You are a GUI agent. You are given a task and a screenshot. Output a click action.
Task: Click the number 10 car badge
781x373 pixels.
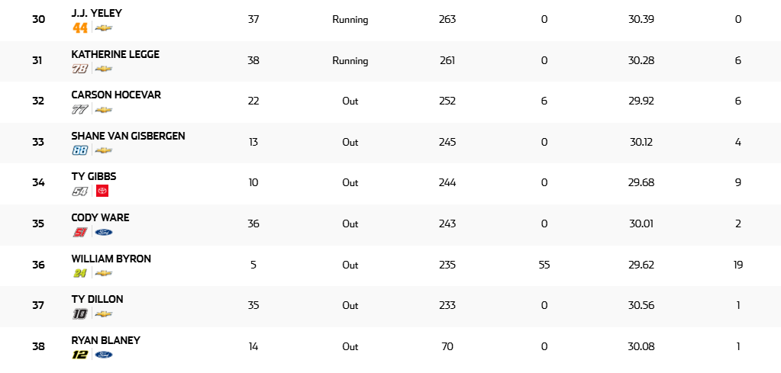(80, 314)
